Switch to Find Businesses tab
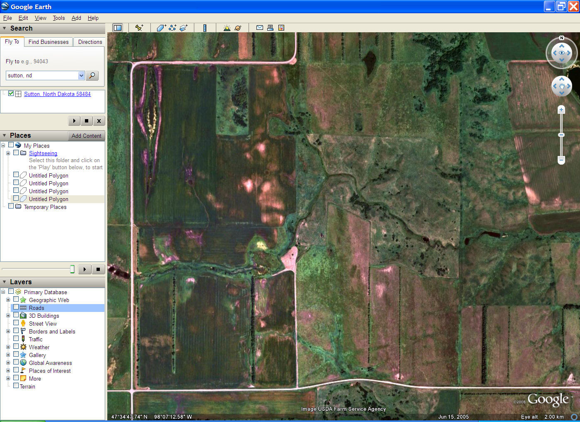The image size is (580, 422). (x=48, y=42)
